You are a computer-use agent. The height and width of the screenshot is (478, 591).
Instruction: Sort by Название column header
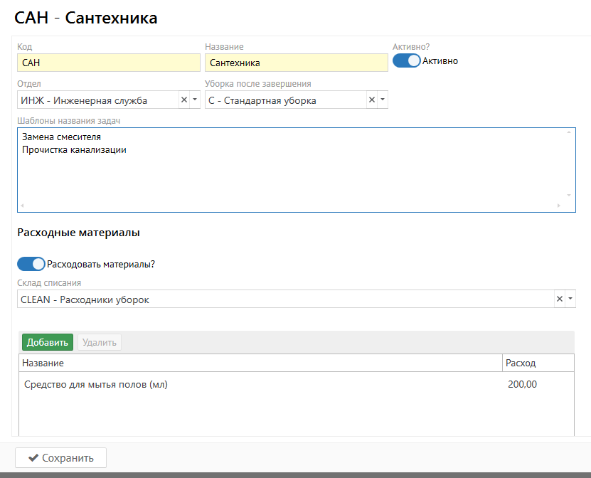(260, 363)
